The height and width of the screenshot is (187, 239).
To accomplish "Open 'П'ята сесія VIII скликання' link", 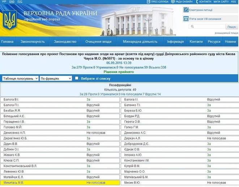I will (x=205, y=19).
